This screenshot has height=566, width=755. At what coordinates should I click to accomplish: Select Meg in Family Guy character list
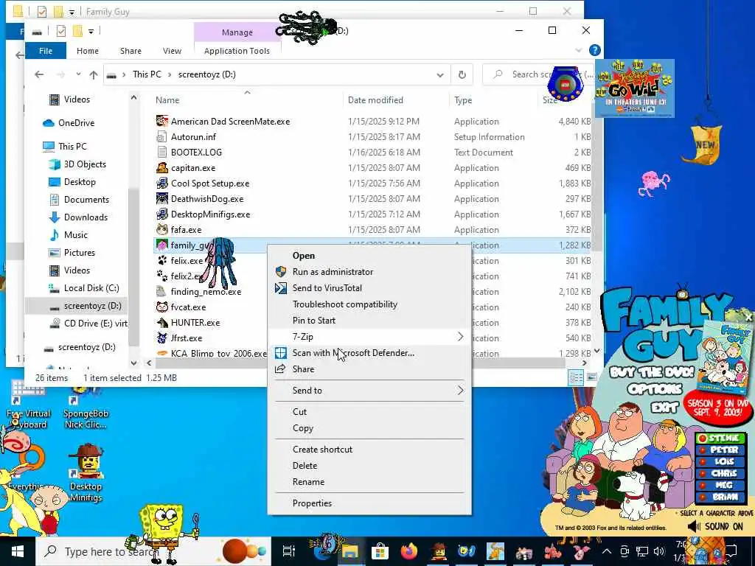[x=720, y=485]
